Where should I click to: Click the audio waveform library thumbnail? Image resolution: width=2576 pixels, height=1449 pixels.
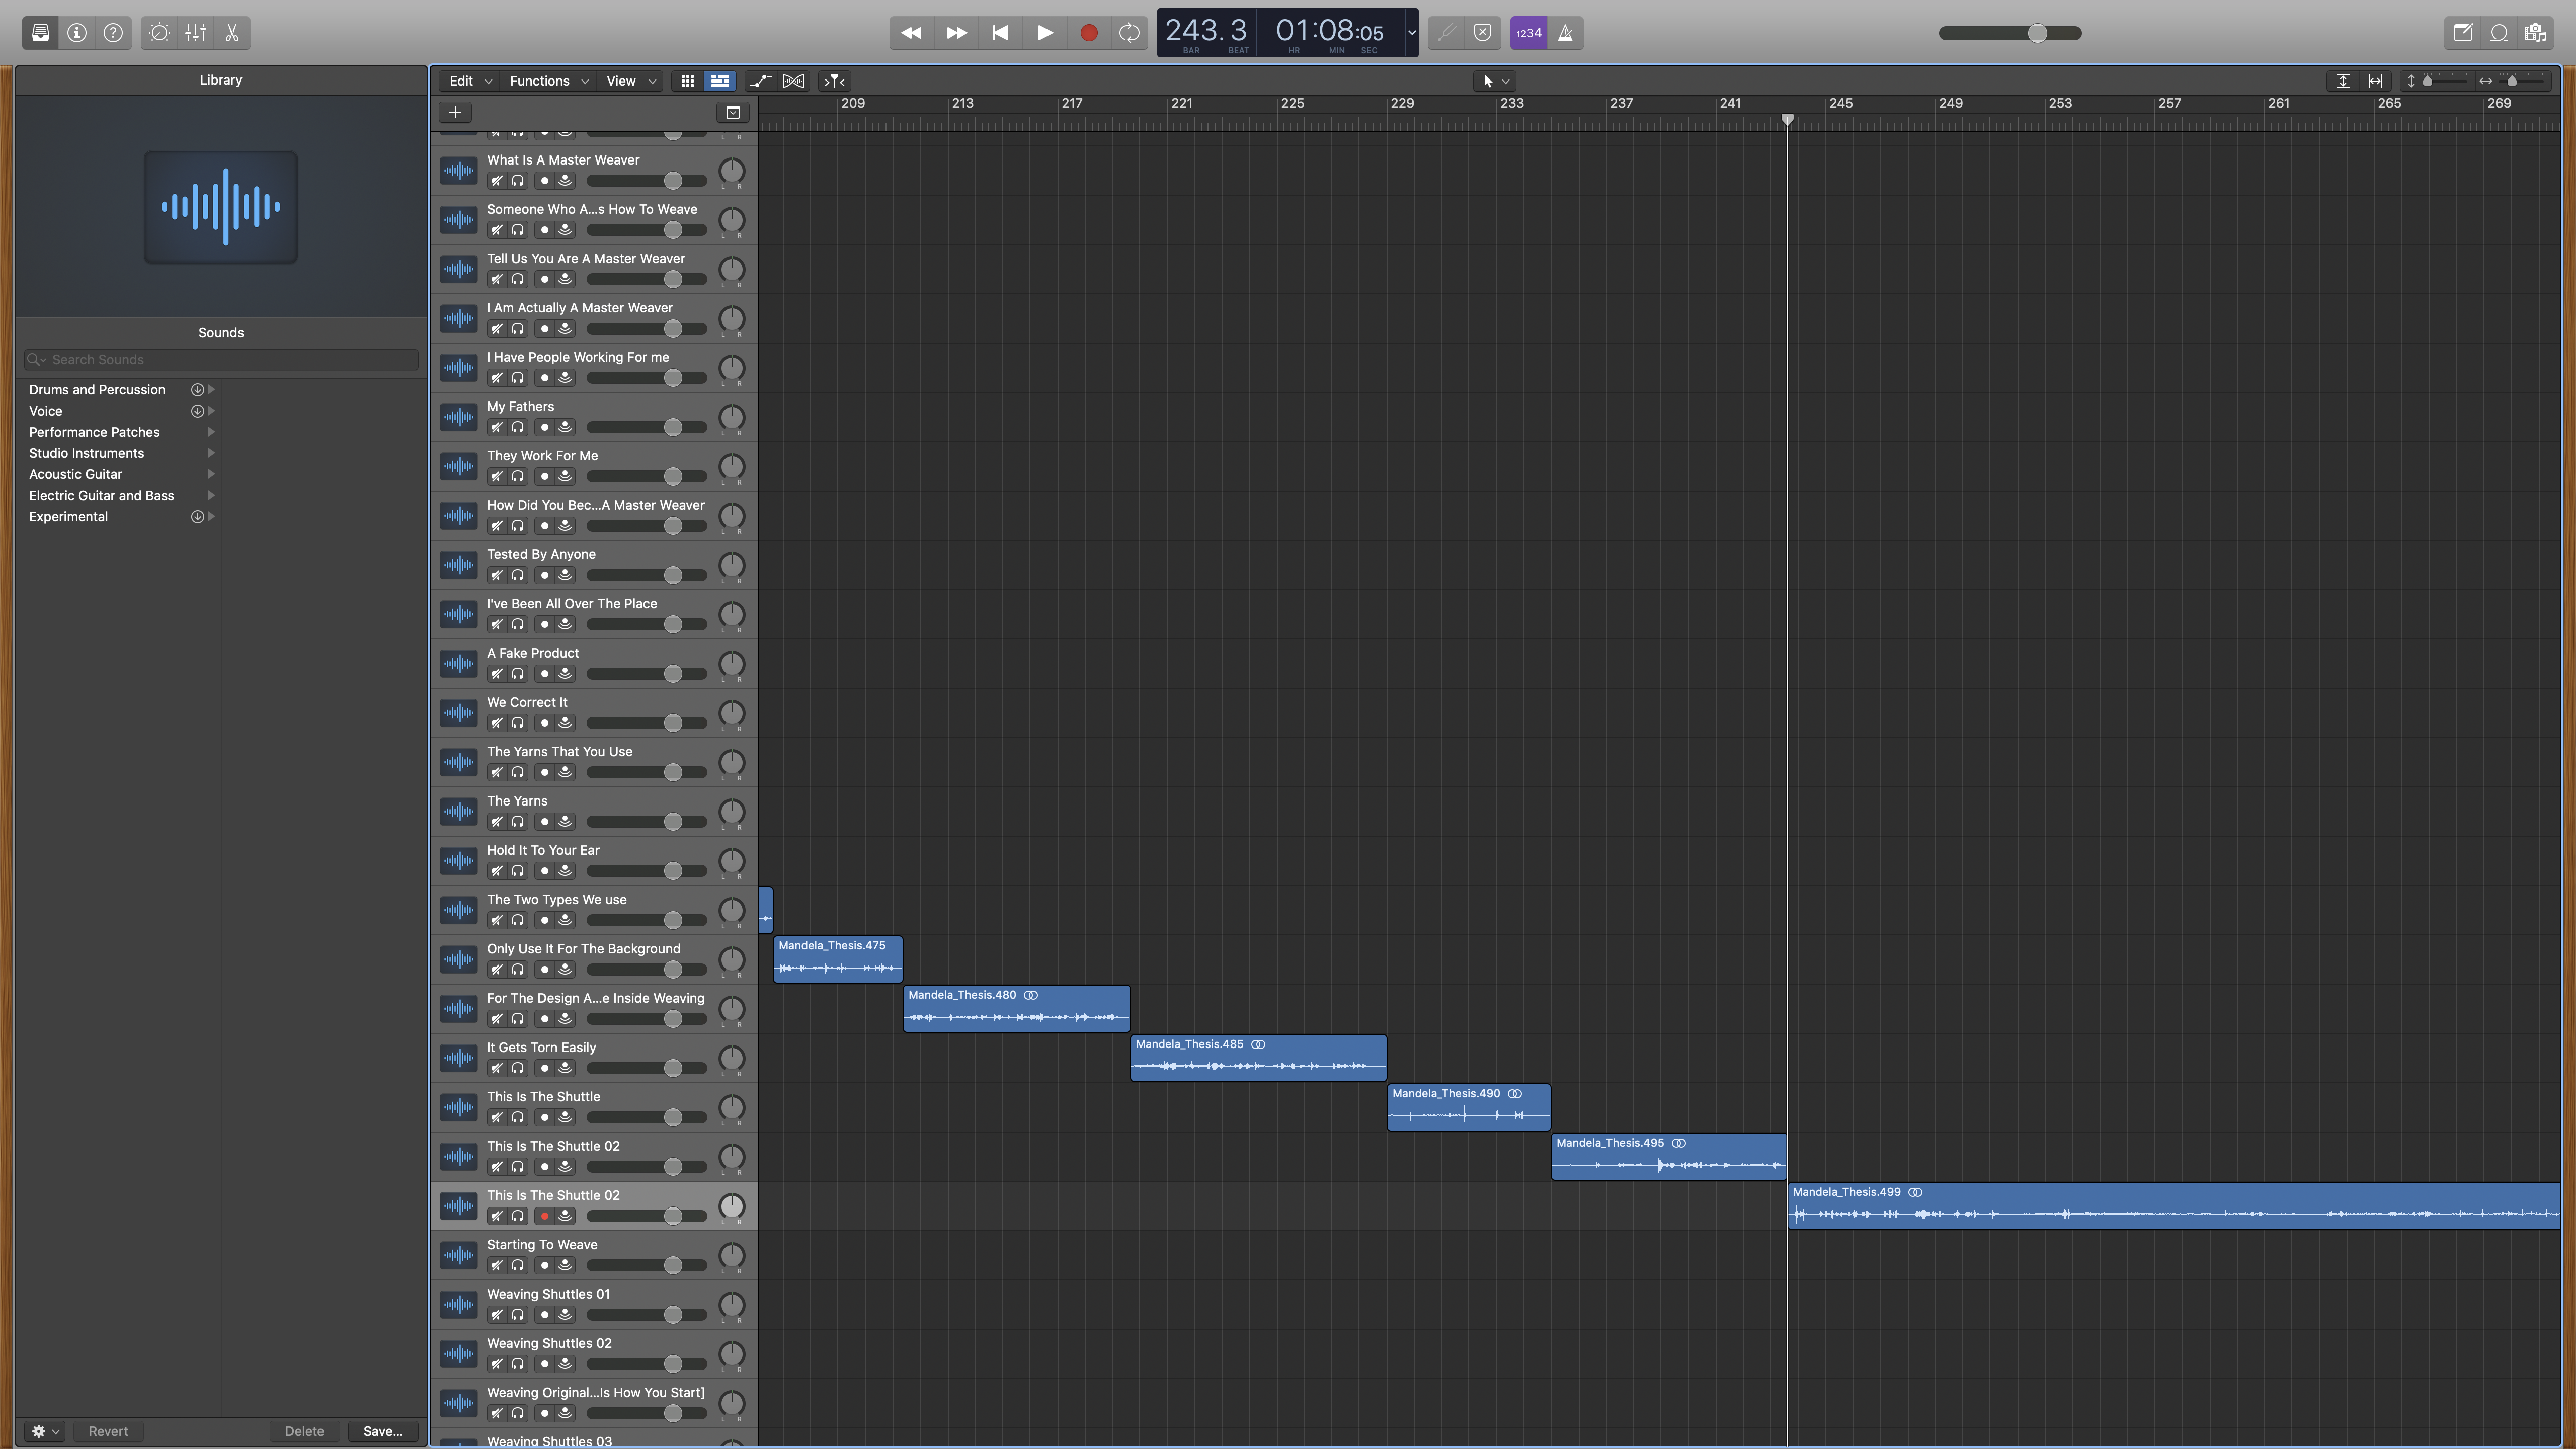coord(221,207)
